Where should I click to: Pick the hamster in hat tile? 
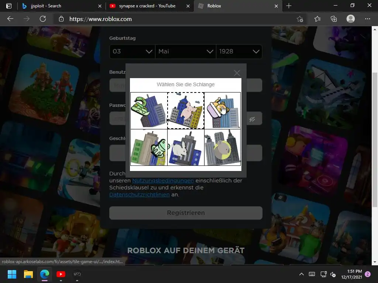[223, 111]
